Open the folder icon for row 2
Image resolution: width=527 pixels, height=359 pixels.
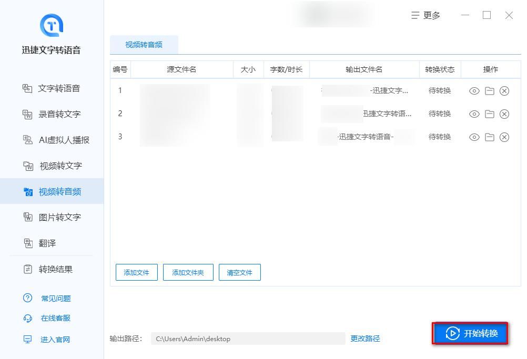(x=489, y=114)
